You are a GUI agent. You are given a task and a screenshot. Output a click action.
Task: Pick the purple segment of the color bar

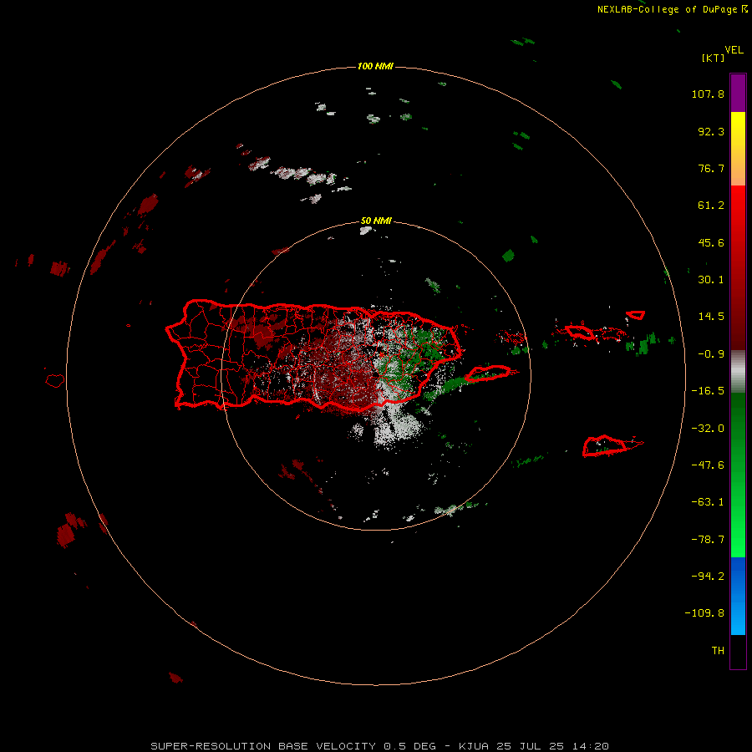[738, 93]
